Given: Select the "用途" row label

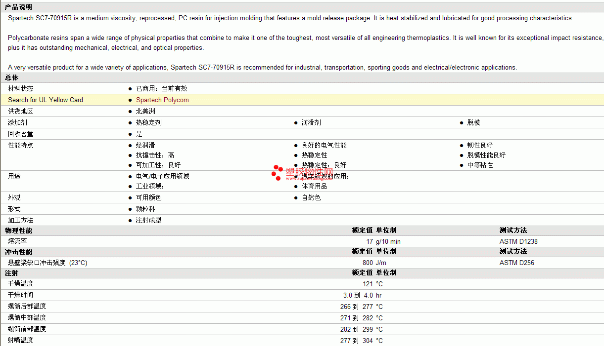Looking at the screenshot, I should (x=14, y=176).
